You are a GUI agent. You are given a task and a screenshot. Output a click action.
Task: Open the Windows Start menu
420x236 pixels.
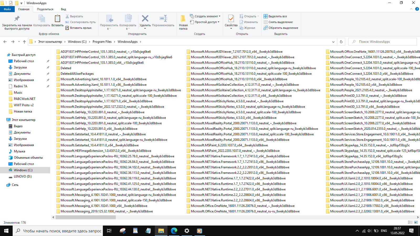6,231
